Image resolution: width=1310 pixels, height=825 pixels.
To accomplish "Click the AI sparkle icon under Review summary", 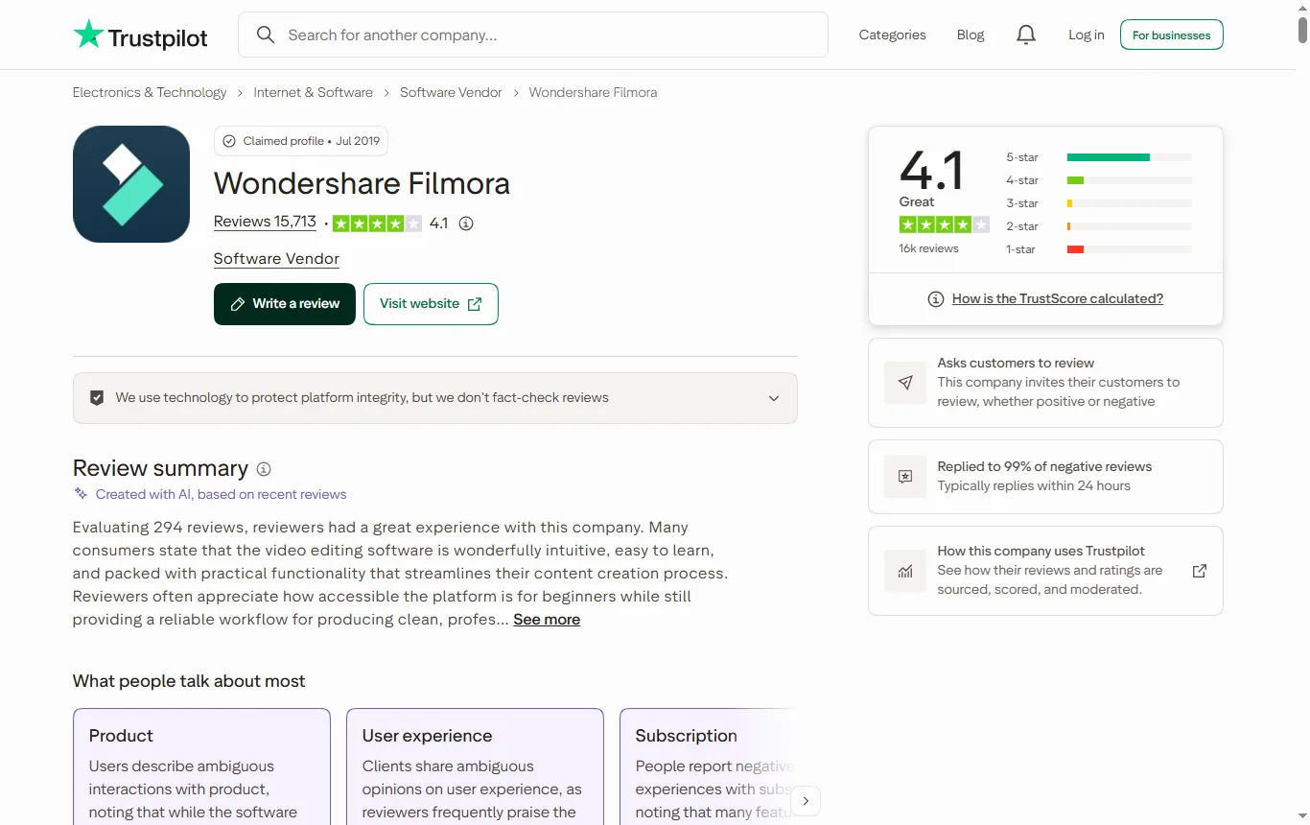I will click(x=82, y=494).
